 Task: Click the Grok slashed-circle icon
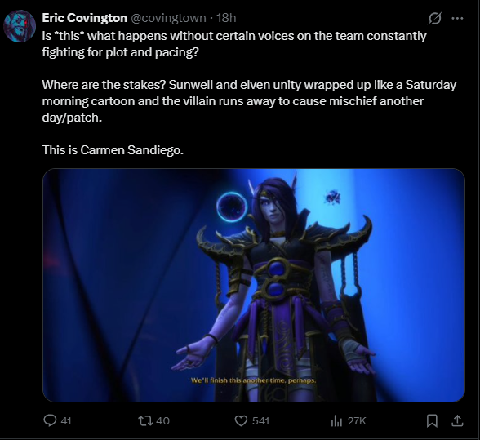point(434,19)
